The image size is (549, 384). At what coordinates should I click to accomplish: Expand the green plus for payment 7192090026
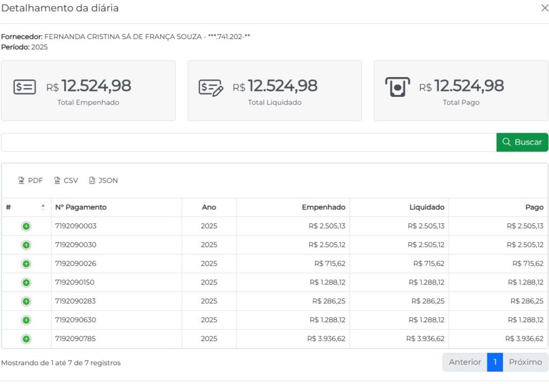coord(26,263)
